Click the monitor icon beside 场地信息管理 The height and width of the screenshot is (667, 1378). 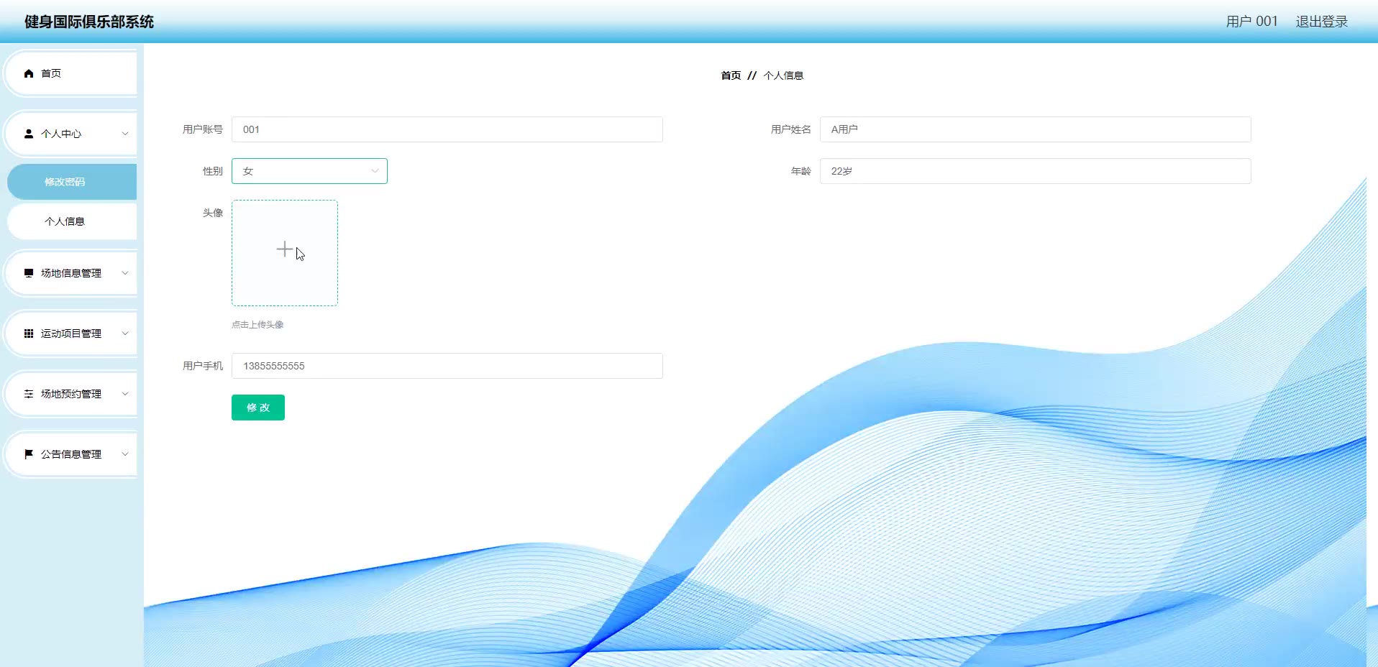point(29,273)
